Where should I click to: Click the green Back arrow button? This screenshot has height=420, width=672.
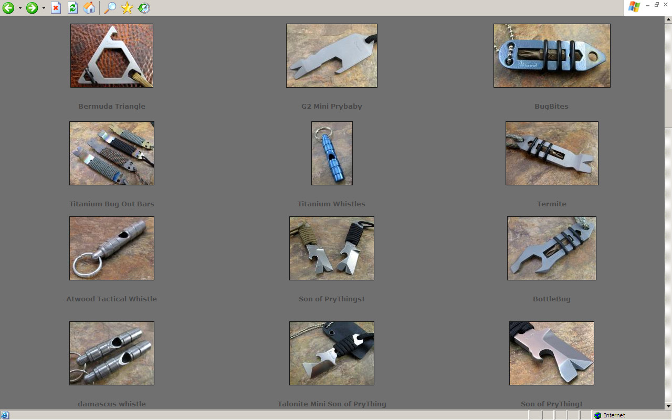[8, 8]
